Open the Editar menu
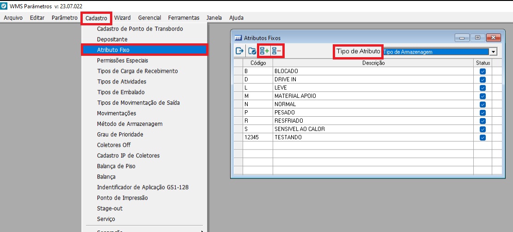The image size is (513, 232). (37, 18)
